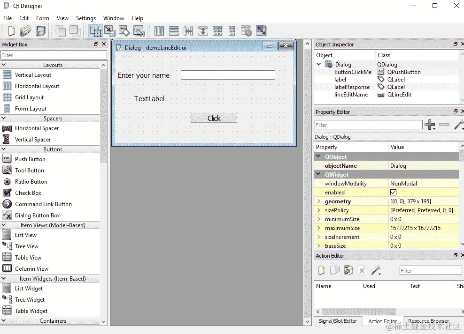The image size is (464, 334).
Task: Click the Widget Box filter field
Action: (x=54, y=55)
